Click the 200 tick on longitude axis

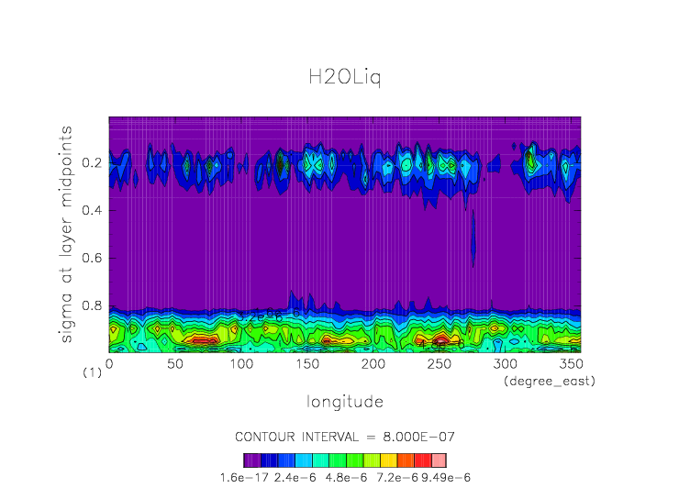373,364
